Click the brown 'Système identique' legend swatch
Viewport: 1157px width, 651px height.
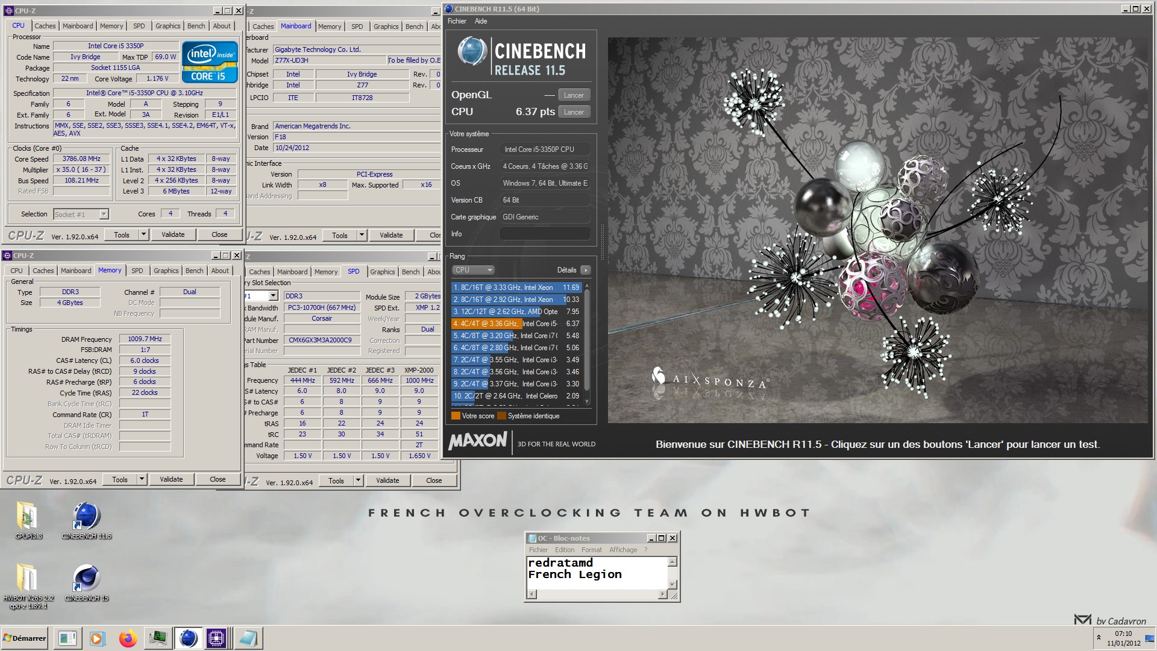[x=501, y=416]
